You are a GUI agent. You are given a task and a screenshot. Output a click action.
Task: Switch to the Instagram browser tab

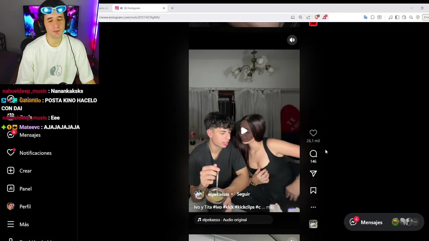pyautogui.click(x=140, y=8)
